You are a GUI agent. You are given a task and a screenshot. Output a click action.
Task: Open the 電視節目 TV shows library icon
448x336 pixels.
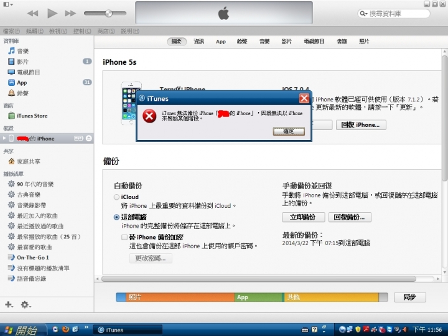point(11,72)
